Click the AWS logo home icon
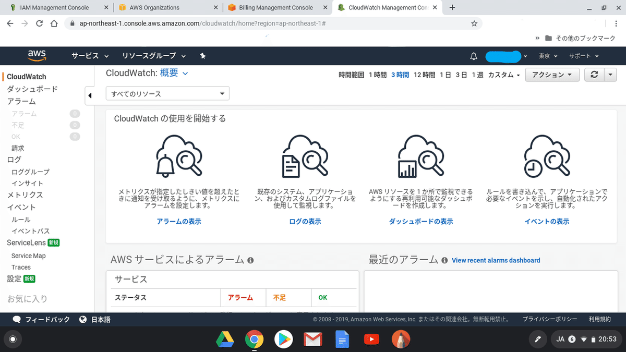 point(37,55)
